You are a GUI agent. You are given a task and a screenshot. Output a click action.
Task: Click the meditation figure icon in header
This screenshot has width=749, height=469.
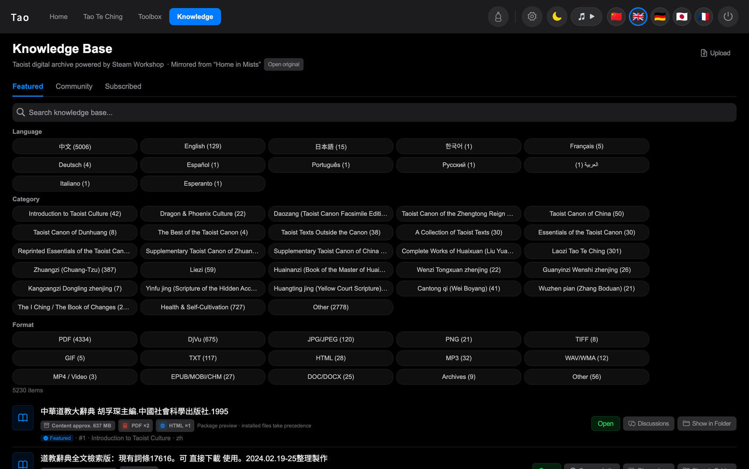[x=498, y=17]
